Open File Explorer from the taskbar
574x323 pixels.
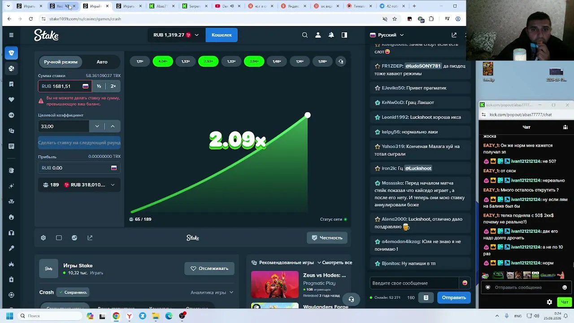tap(156, 316)
